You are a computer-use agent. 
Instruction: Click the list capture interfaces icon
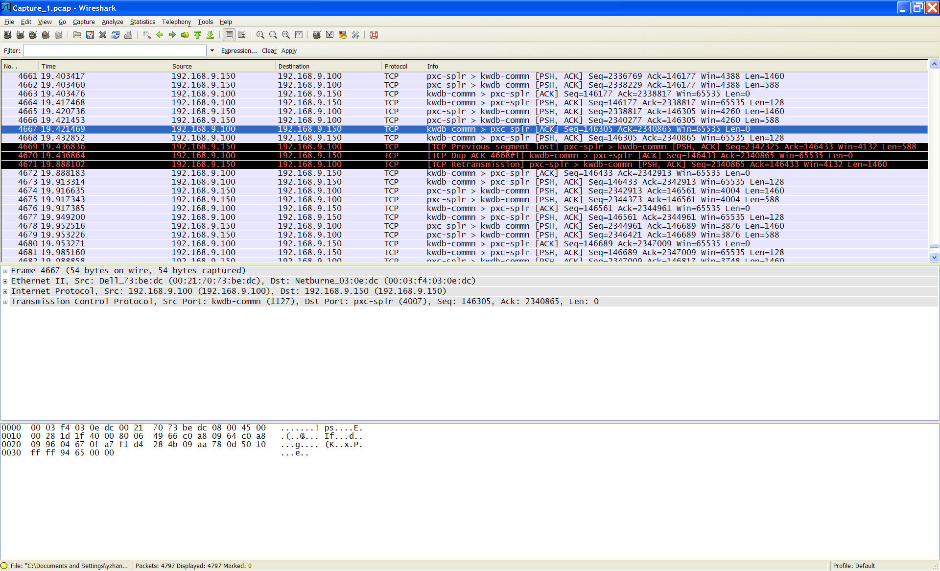click(x=7, y=35)
